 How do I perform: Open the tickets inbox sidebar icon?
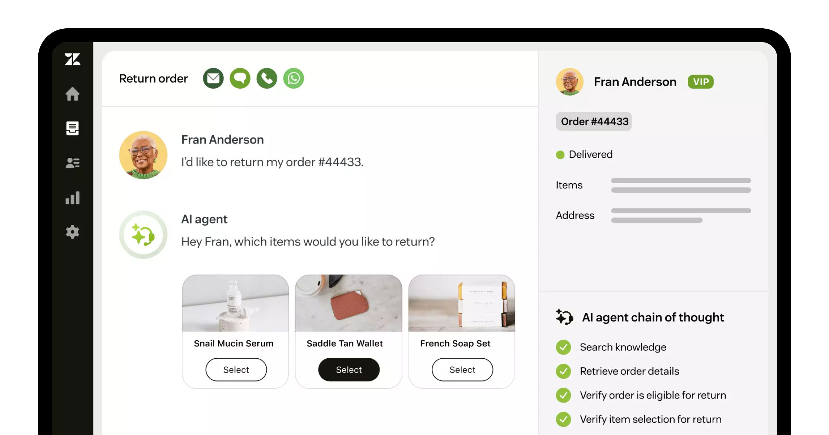pos(73,128)
